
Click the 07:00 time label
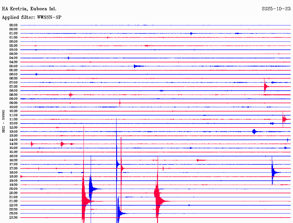click(13, 83)
